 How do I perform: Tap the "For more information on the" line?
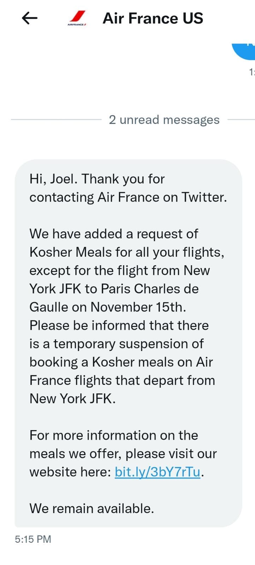click(114, 435)
